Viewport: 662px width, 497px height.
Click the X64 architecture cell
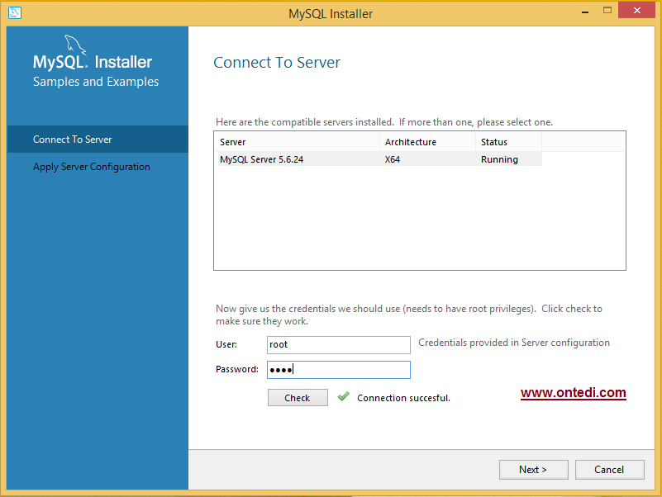[393, 159]
